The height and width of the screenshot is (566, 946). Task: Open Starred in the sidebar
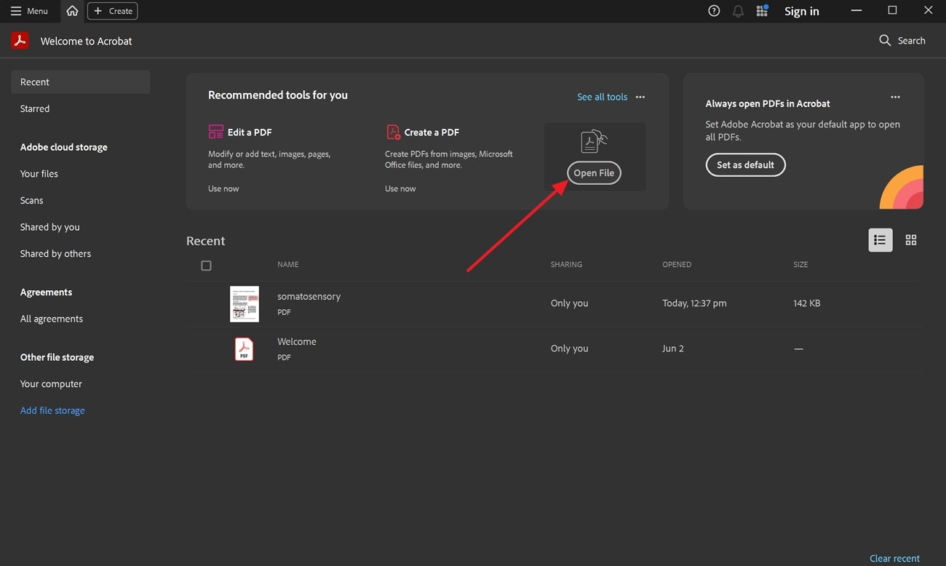(x=35, y=108)
